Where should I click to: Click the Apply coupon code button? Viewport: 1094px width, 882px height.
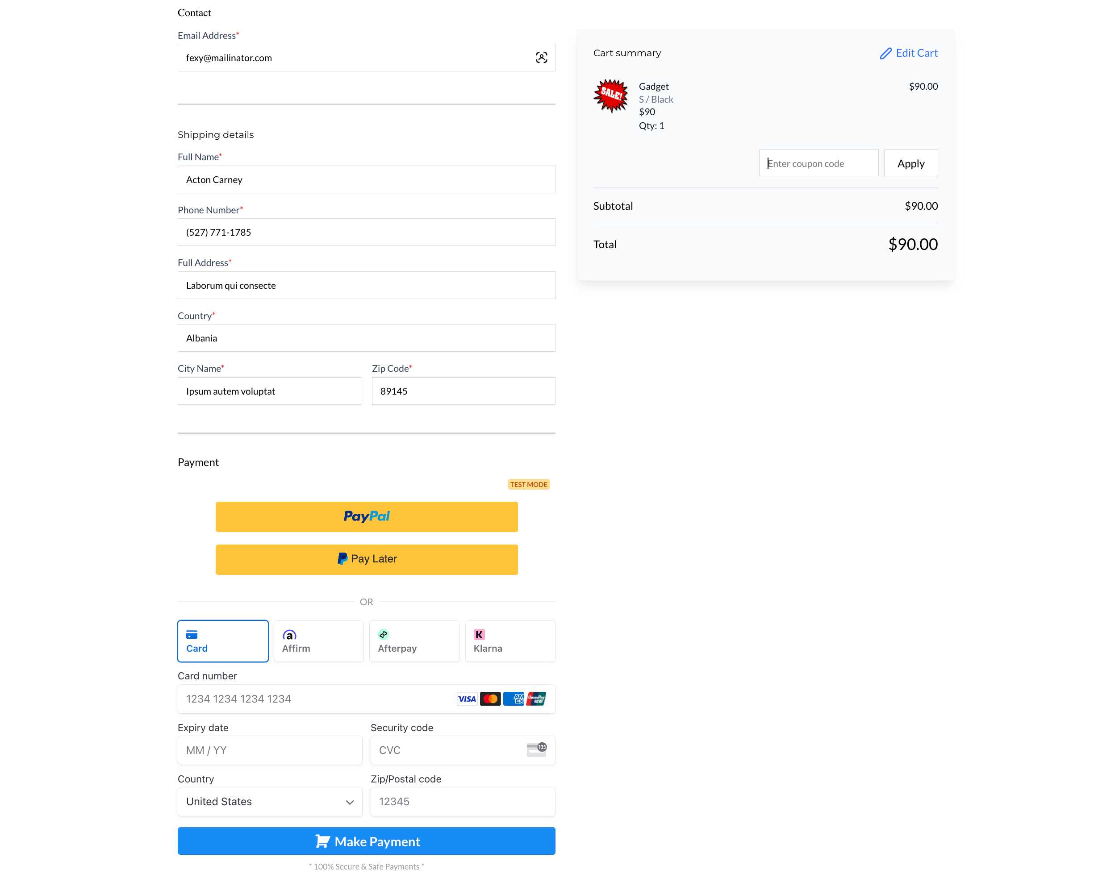coord(910,163)
